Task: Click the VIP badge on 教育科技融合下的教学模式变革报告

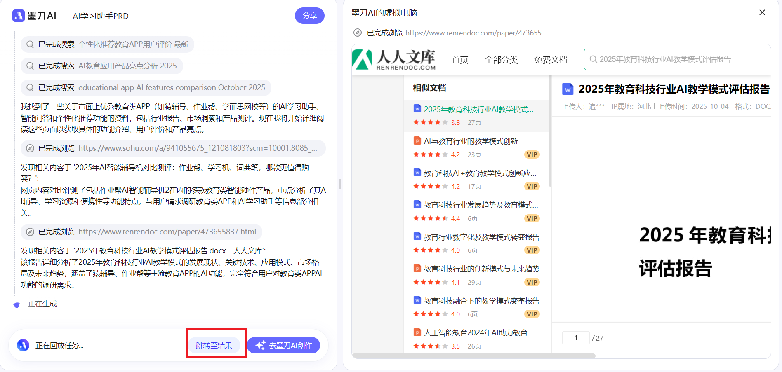Action: point(532,314)
